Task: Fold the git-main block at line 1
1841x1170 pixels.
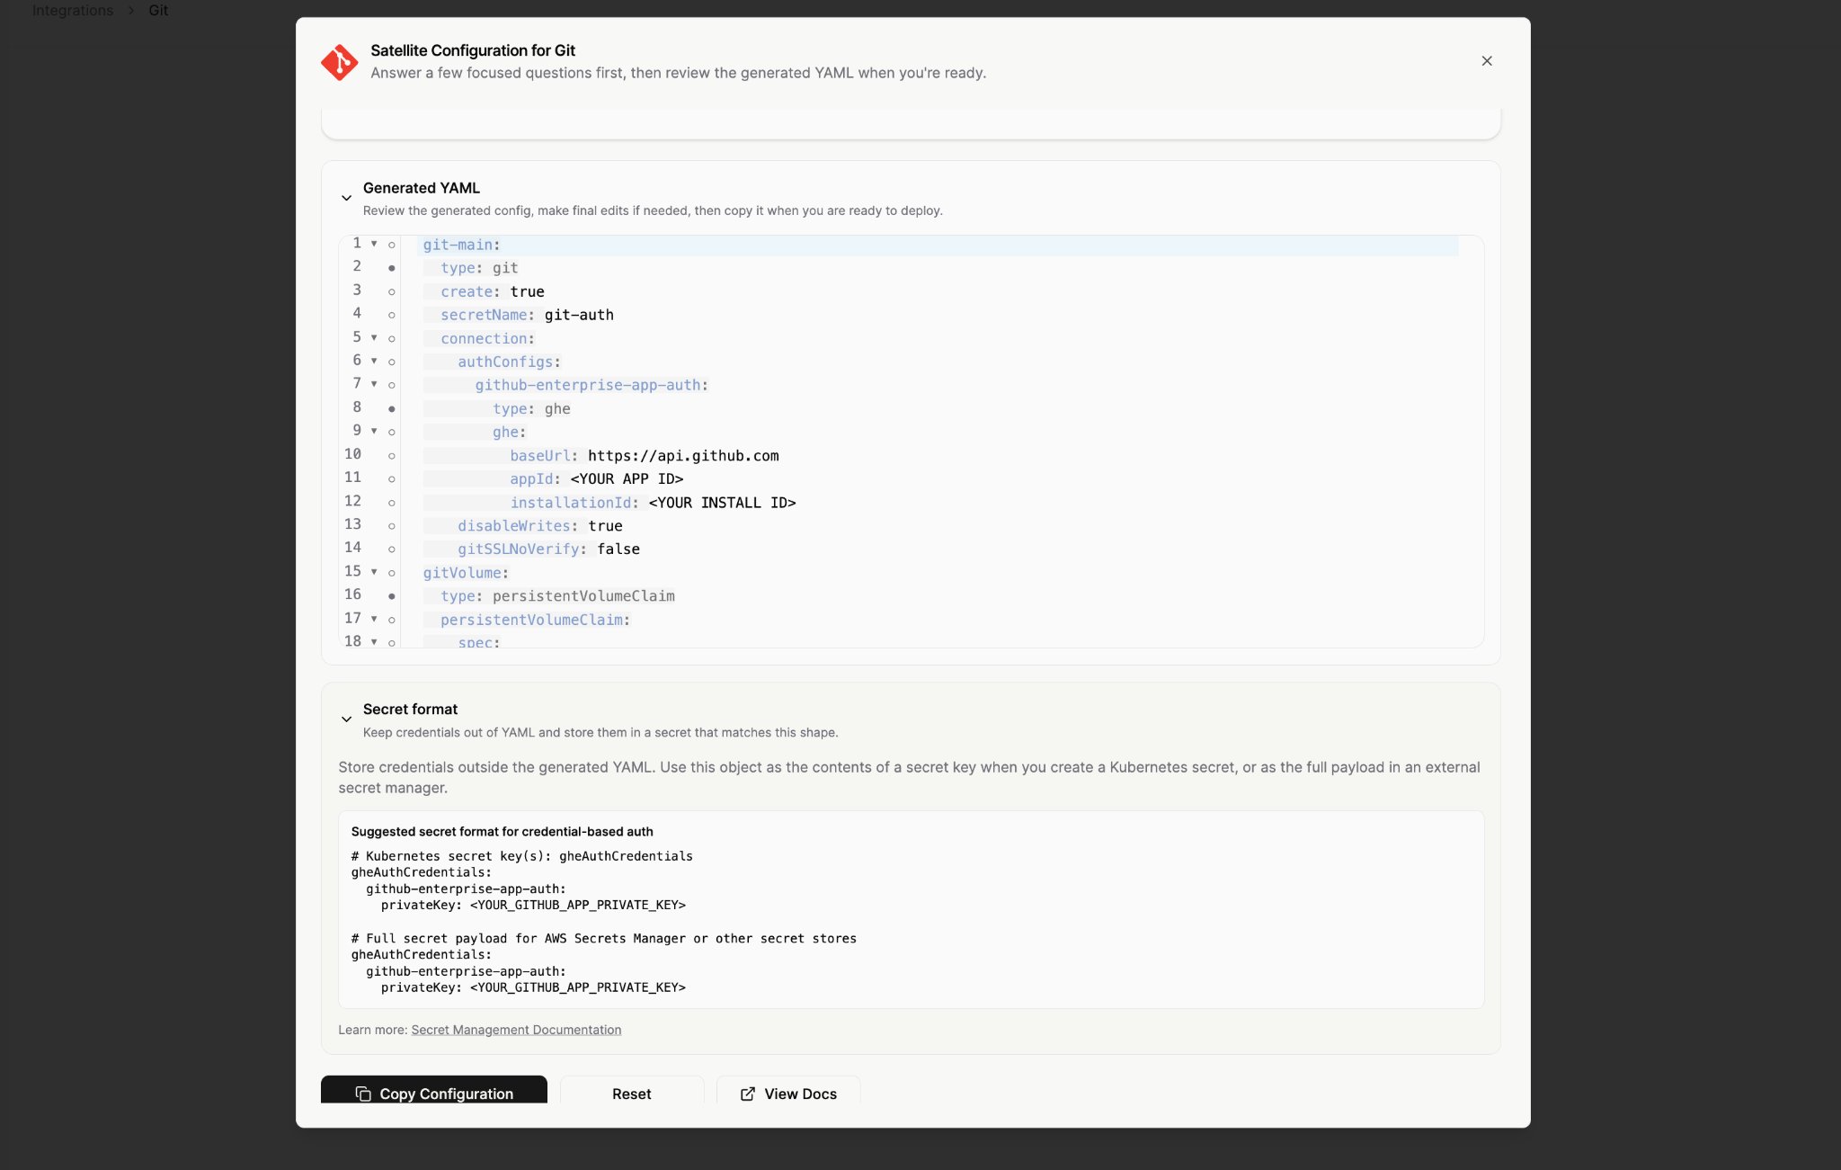Action: click(x=374, y=244)
